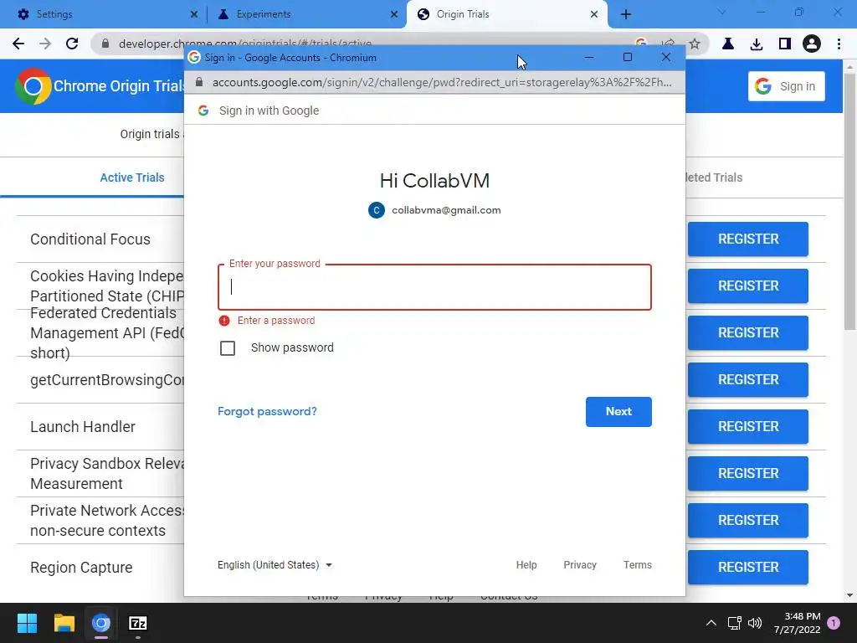Click the share page icon in address bar
This screenshot has height=643, width=857.
(668, 44)
